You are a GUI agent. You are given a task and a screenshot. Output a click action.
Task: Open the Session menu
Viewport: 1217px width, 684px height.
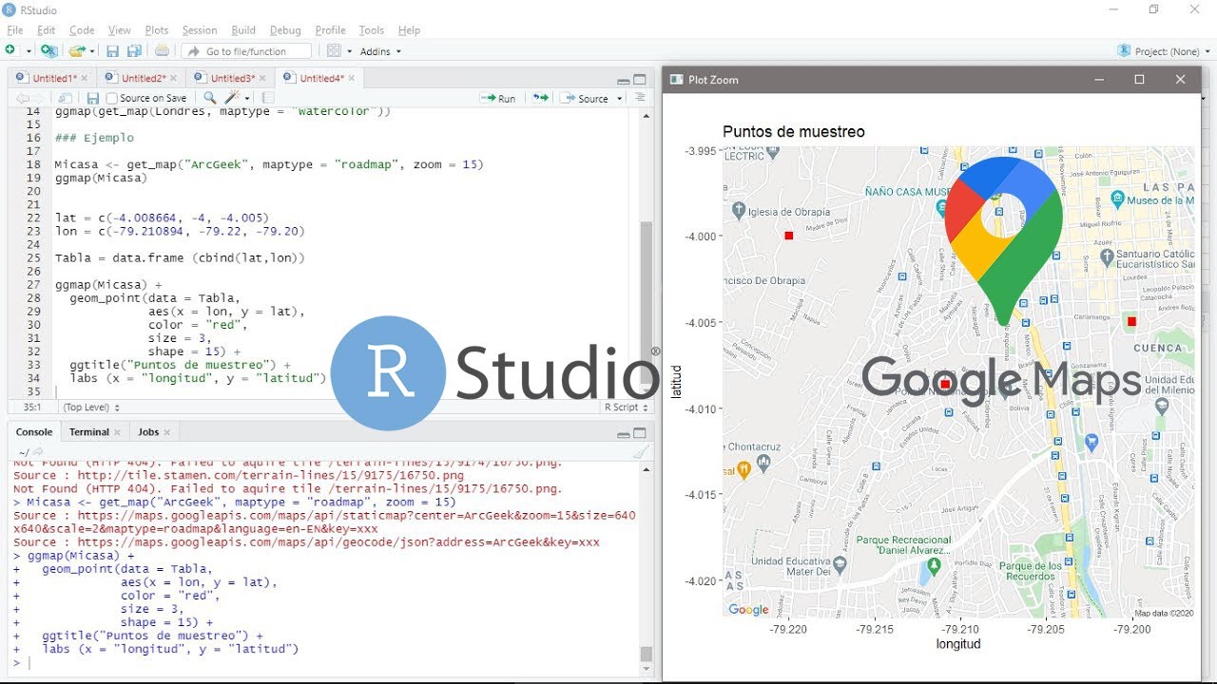pos(200,30)
